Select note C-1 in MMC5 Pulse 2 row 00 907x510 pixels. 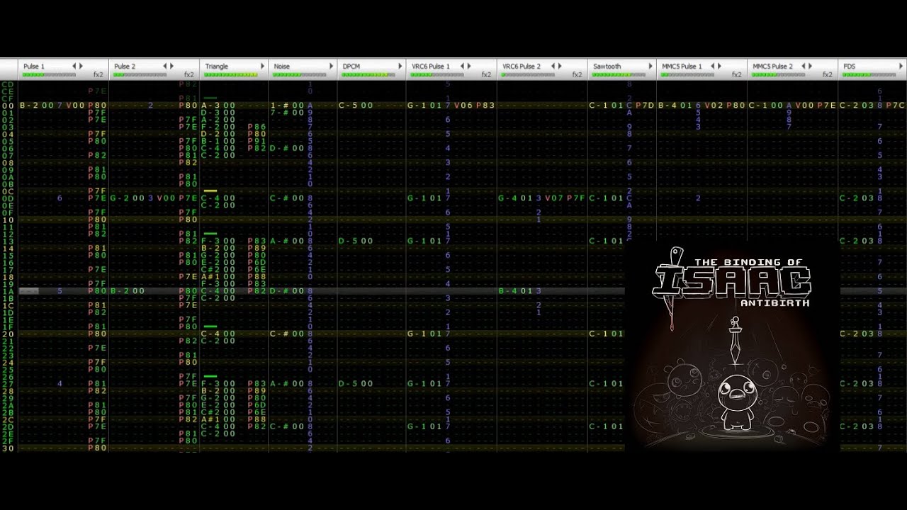click(757, 106)
